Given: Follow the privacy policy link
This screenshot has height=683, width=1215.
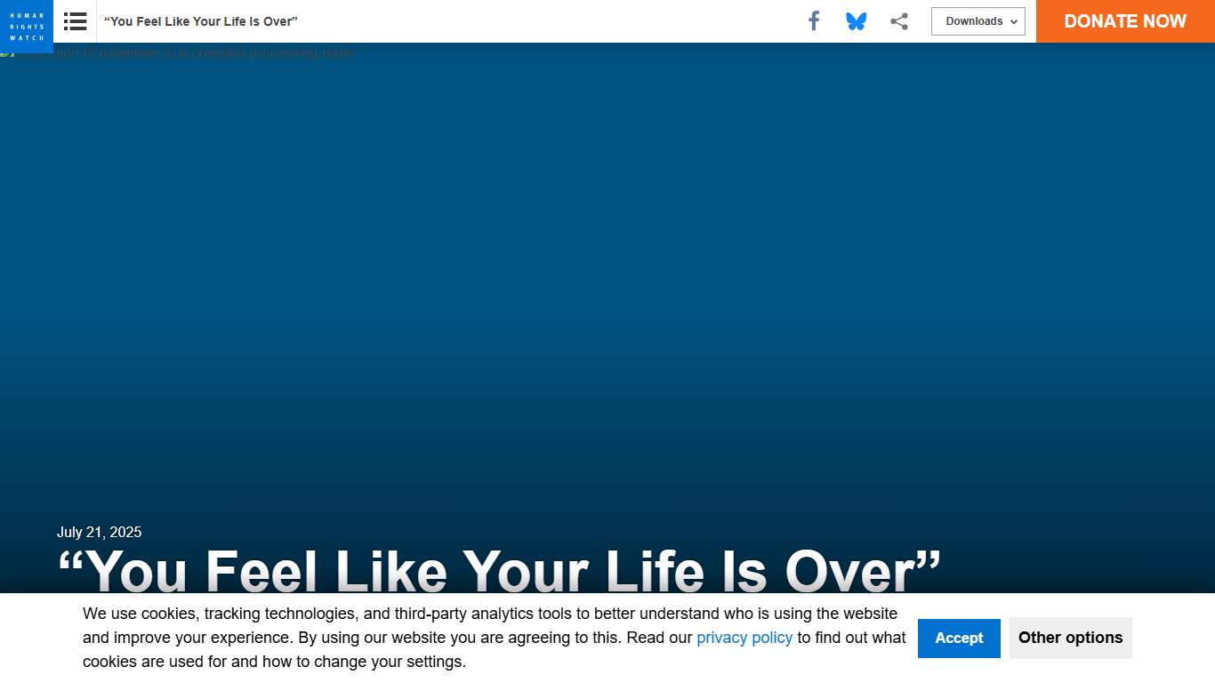Looking at the screenshot, I should tap(744, 638).
